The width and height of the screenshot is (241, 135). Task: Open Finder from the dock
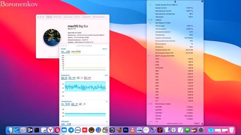(x=9, y=130)
